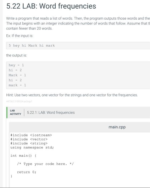Click the hint text about two vectors

[x=72, y=95]
